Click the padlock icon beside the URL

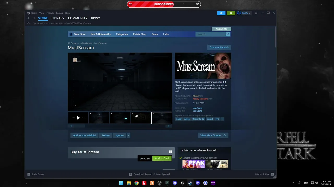[34, 23]
